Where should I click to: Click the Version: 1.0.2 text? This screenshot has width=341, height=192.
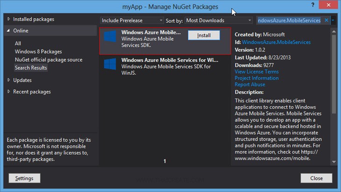250,50
